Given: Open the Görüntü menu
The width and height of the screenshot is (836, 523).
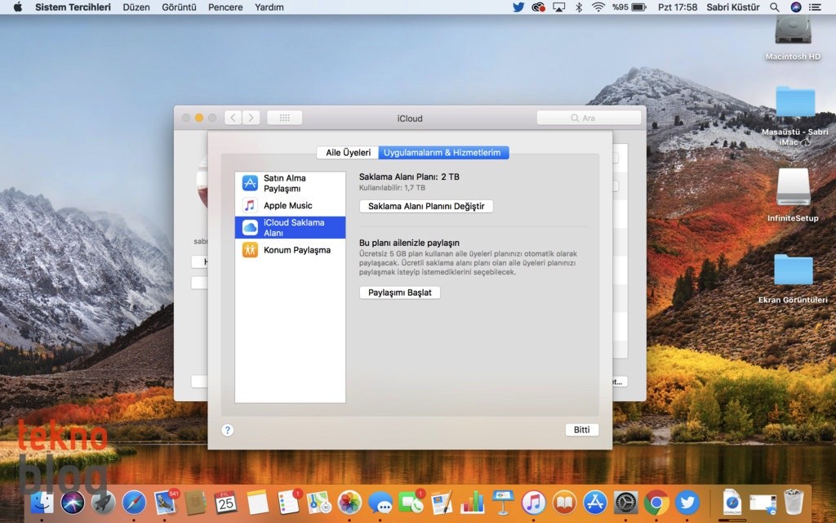Looking at the screenshot, I should pyautogui.click(x=179, y=7).
